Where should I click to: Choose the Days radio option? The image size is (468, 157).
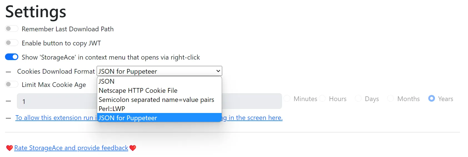point(358,99)
